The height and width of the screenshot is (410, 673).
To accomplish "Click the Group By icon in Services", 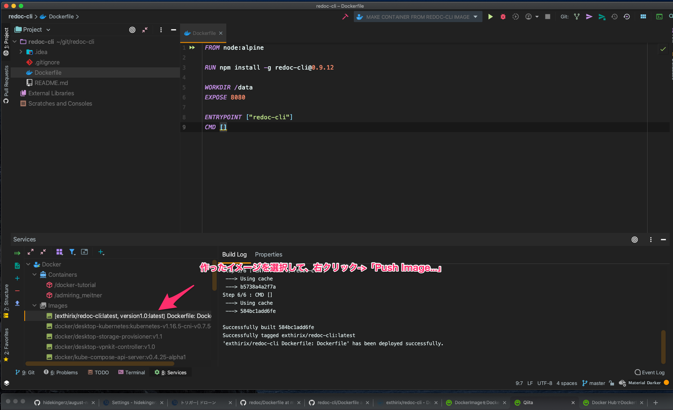I will [x=59, y=252].
